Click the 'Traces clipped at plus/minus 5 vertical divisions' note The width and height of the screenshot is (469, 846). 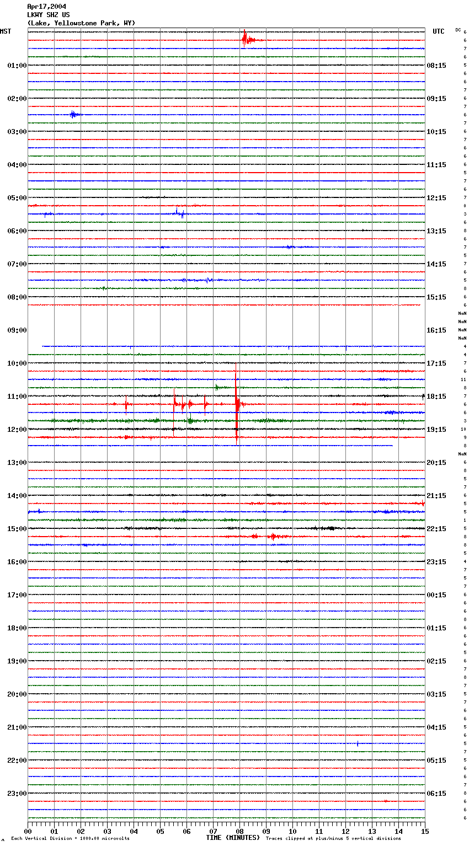333,838
